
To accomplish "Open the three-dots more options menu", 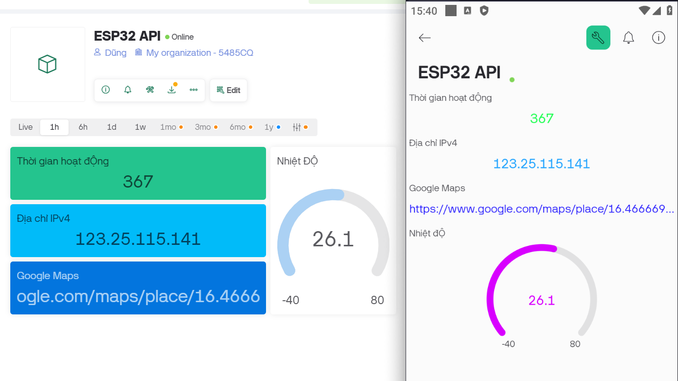I will click(194, 90).
